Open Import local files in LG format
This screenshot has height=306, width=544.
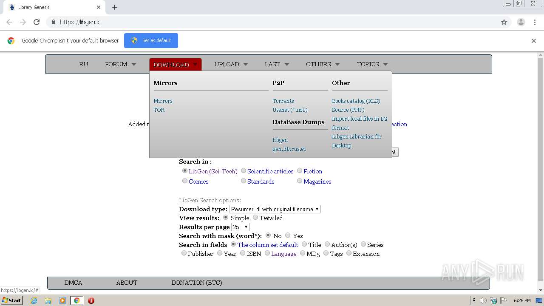click(x=360, y=123)
